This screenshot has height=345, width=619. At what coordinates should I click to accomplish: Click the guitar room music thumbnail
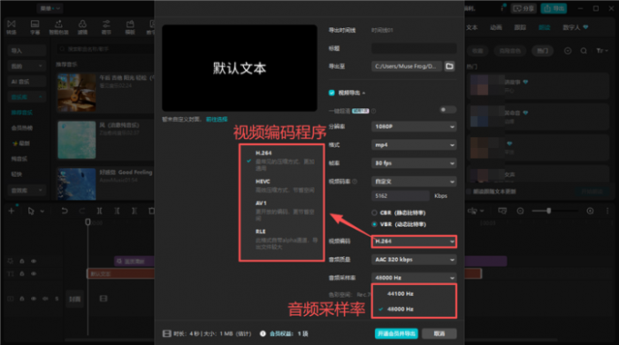click(76, 93)
